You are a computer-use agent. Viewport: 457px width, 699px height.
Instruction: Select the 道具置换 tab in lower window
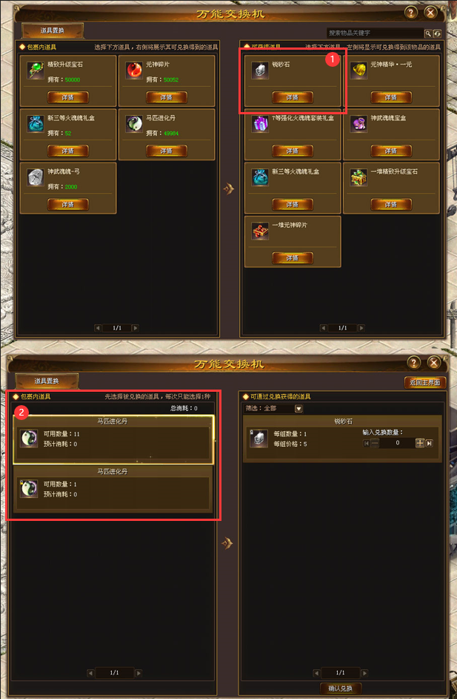47,381
